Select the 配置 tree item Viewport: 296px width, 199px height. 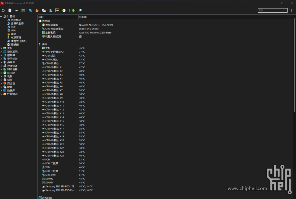click(x=8, y=87)
